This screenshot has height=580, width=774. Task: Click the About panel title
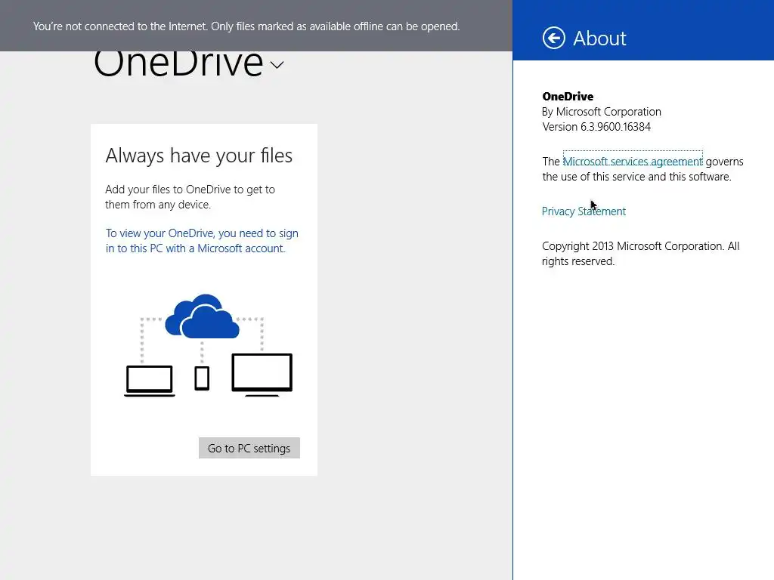point(599,38)
